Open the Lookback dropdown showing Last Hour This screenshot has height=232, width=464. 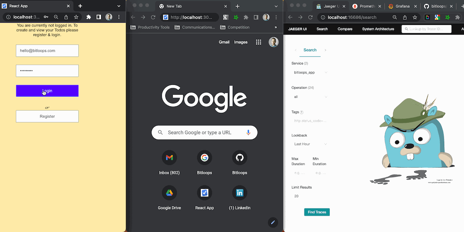click(x=310, y=144)
